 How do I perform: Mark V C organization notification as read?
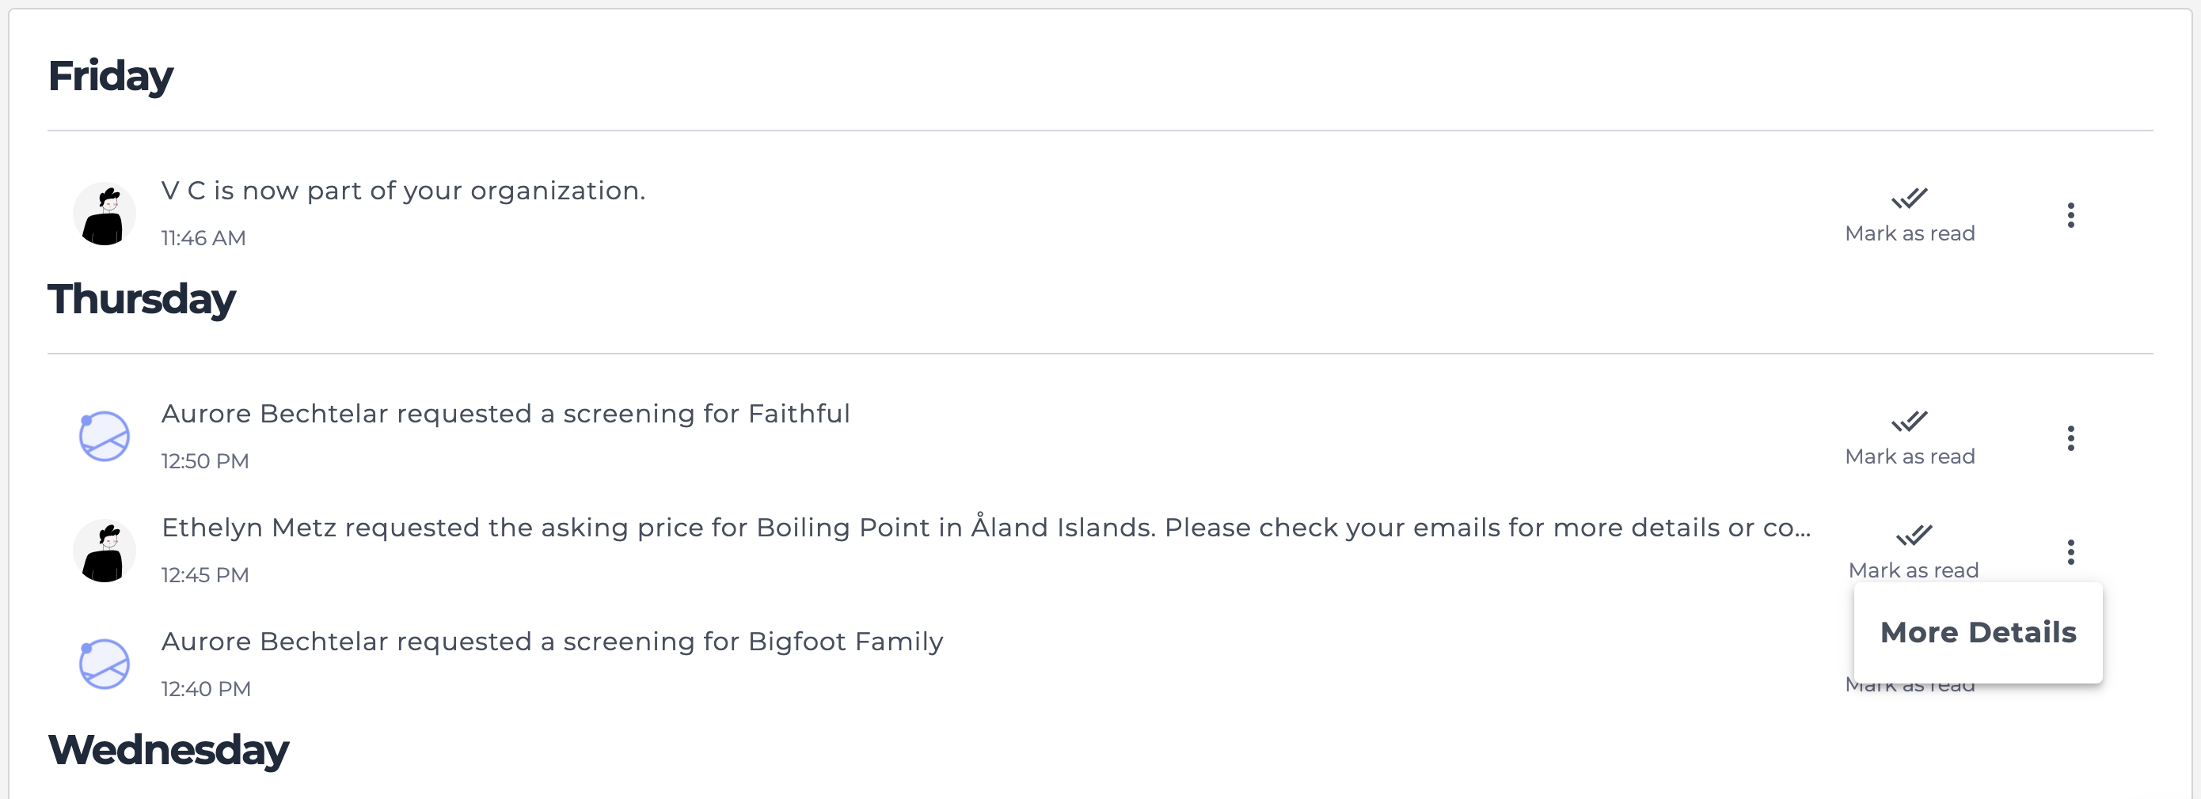pos(1909,233)
